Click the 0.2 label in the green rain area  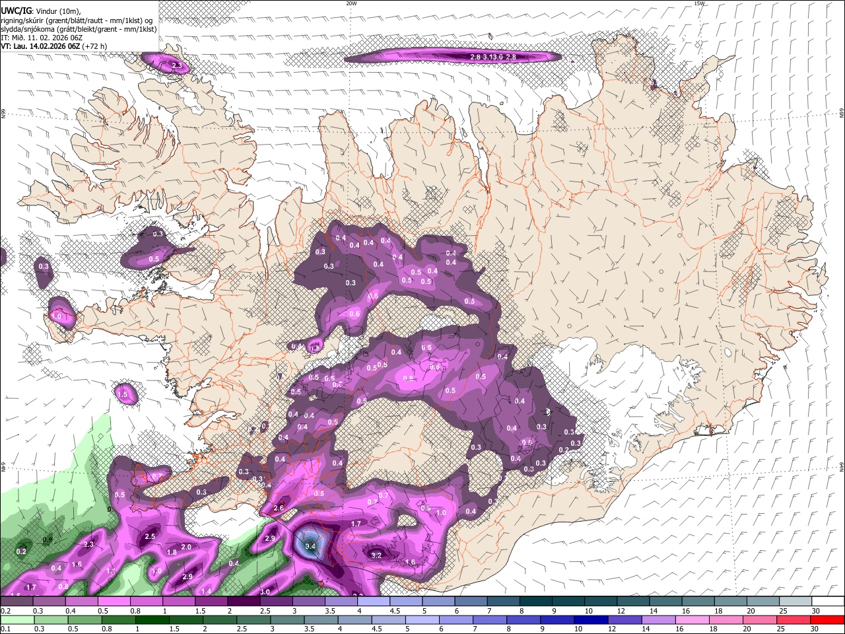21,551
